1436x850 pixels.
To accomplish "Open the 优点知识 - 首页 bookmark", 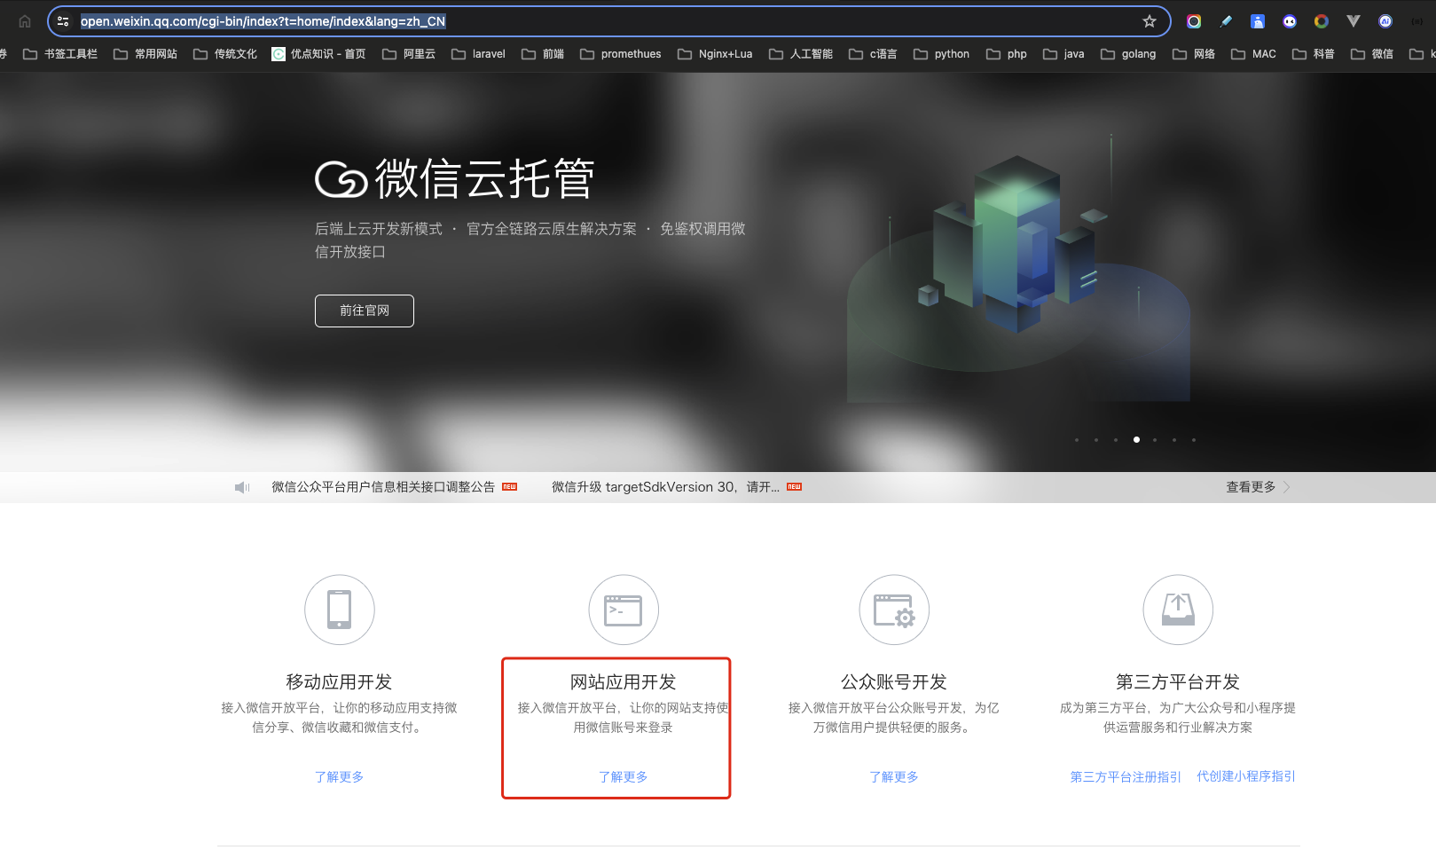I will coord(318,54).
